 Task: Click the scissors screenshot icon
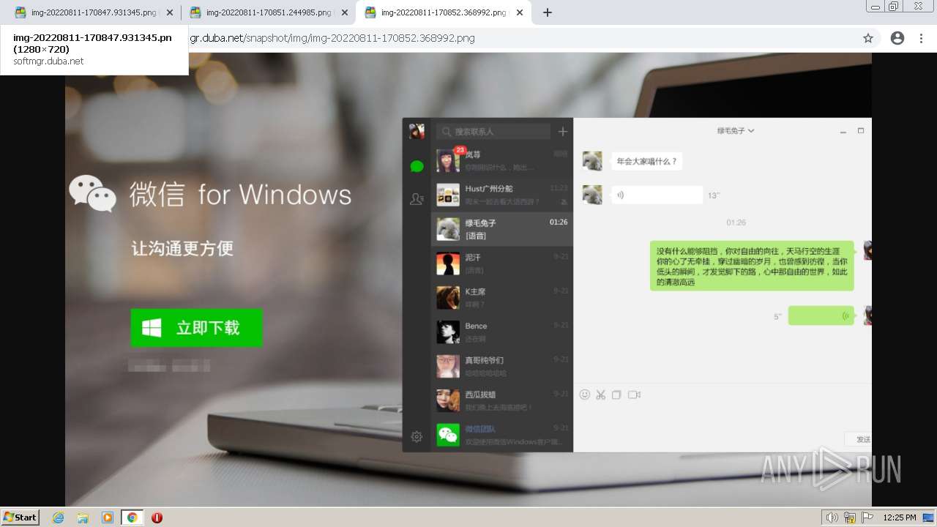(x=601, y=395)
